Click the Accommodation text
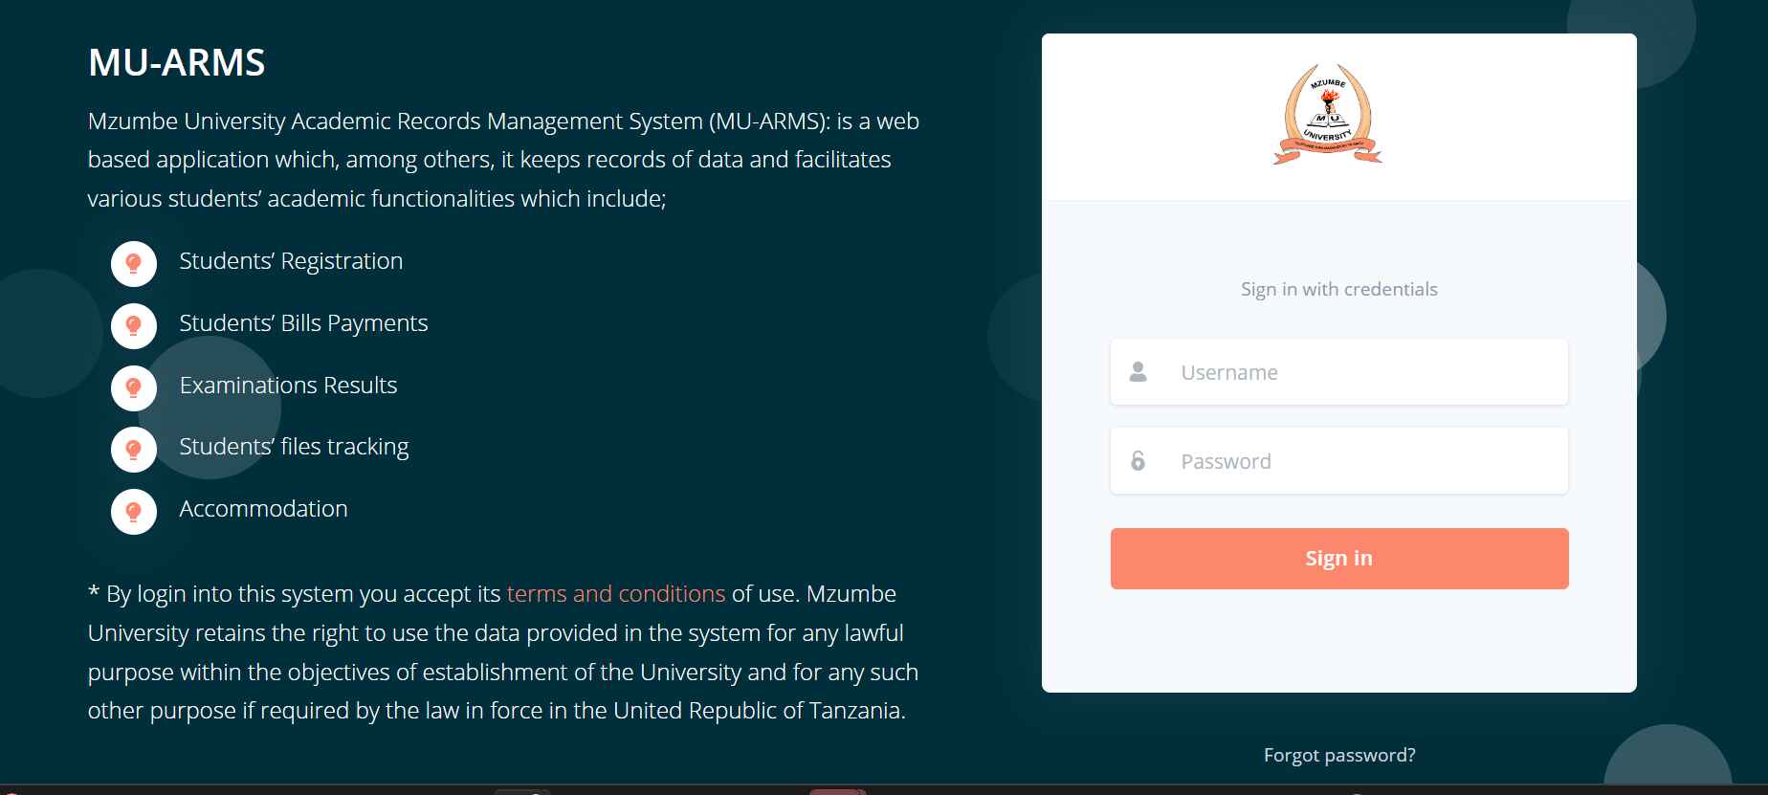Image resolution: width=1768 pixels, height=795 pixels. 263,509
